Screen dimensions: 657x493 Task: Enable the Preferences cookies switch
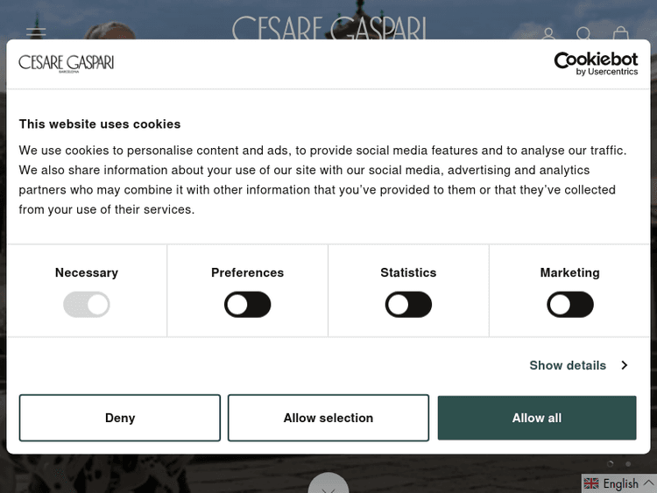pyautogui.click(x=248, y=305)
